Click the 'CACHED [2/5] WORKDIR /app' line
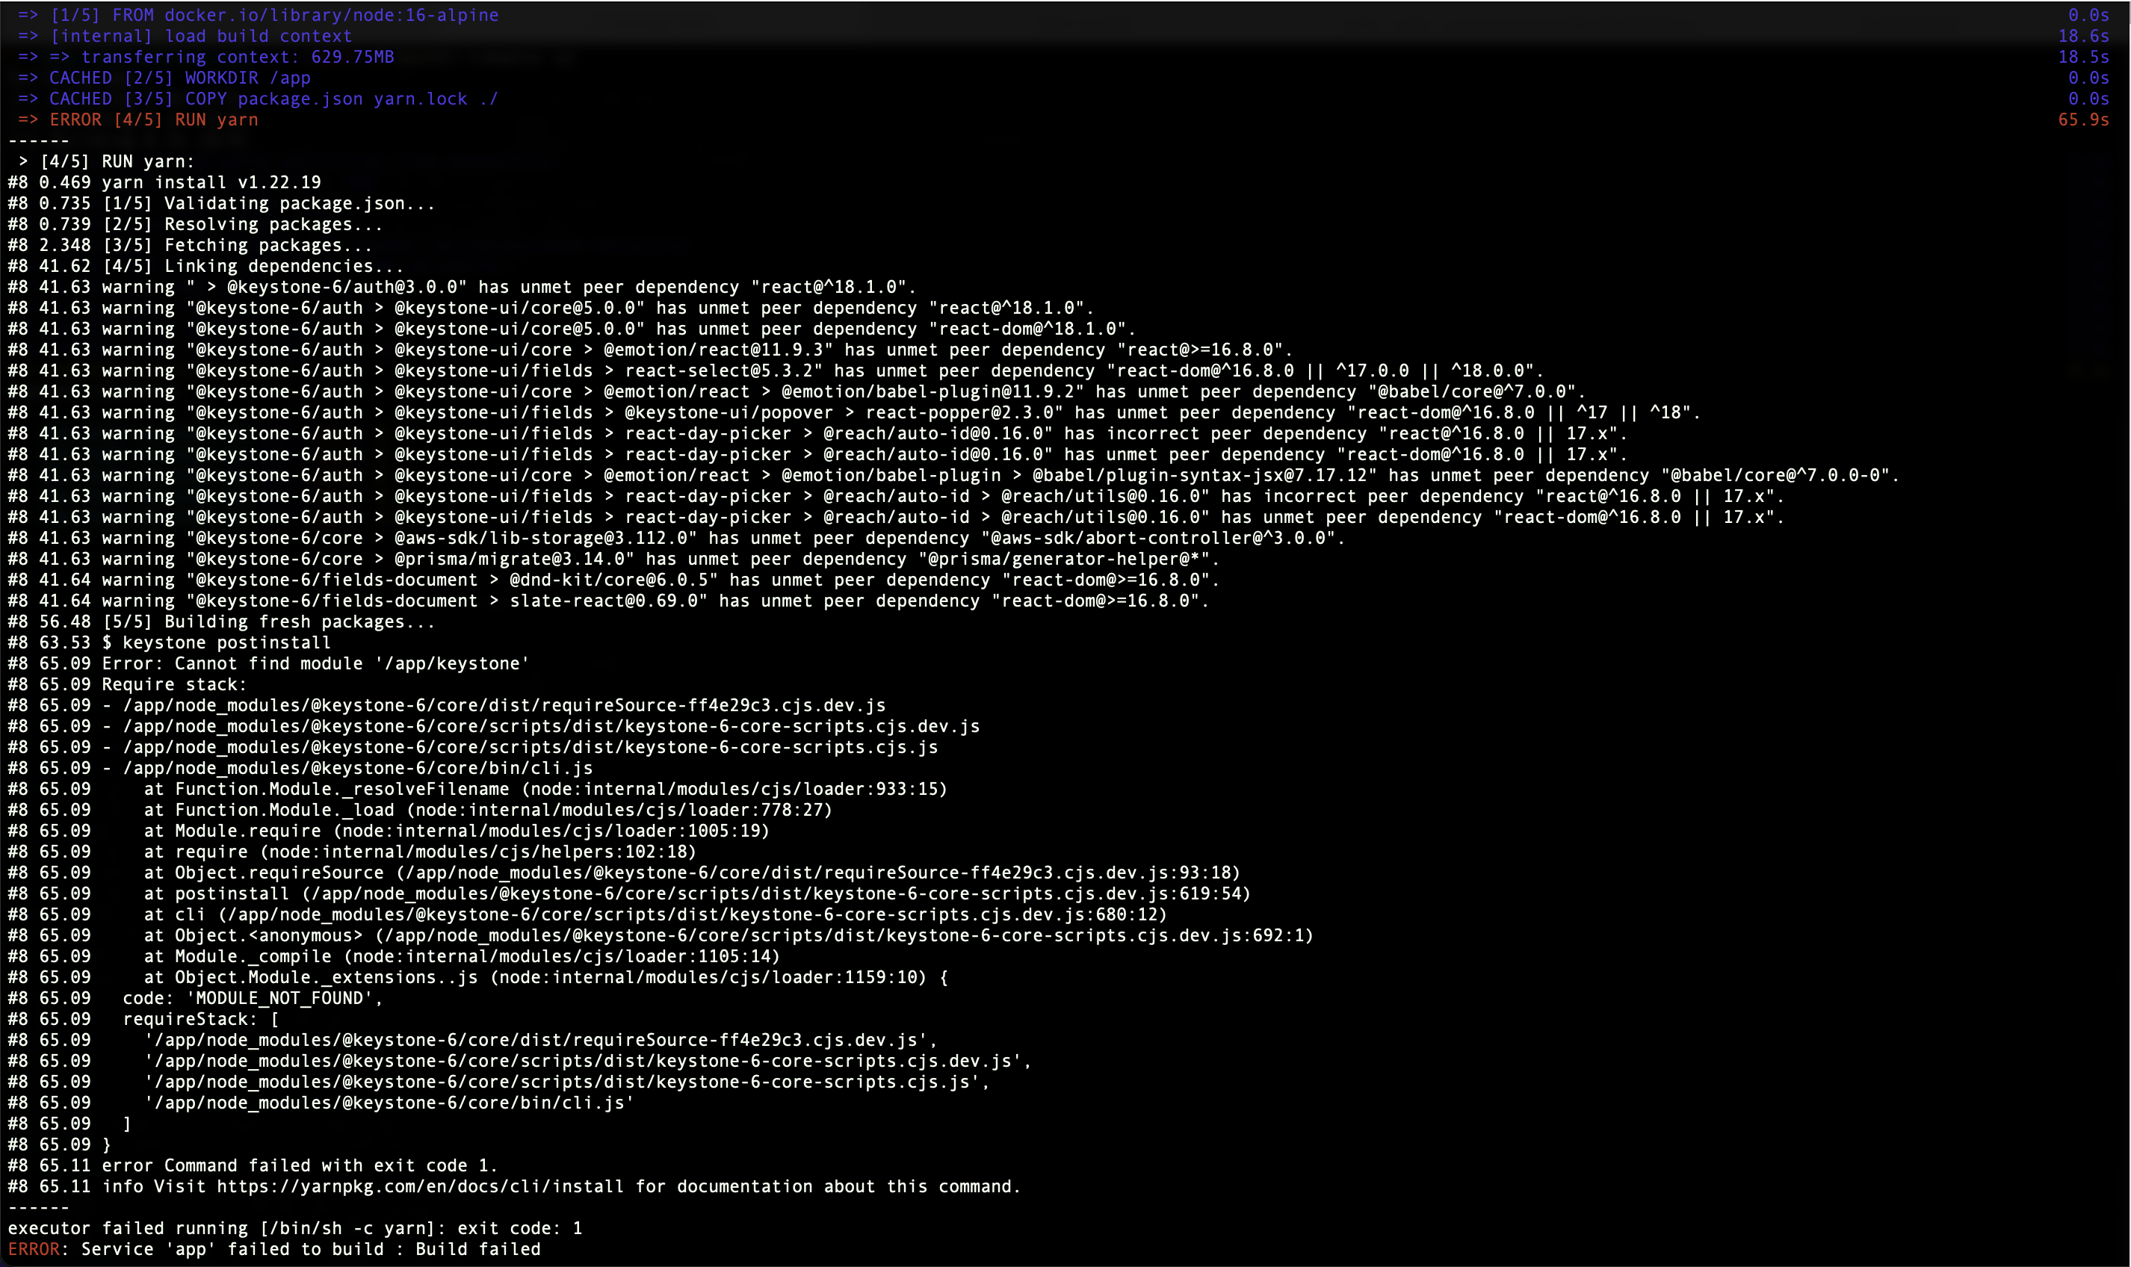Image resolution: width=2131 pixels, height=1267 pixels. click(x=165, y=78)
